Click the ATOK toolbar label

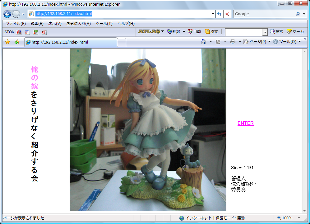coord(9,32)
